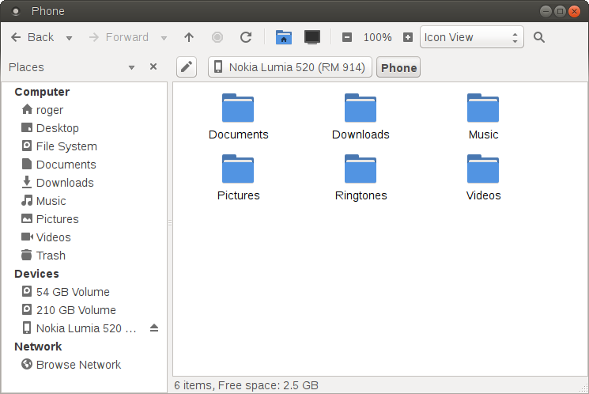Close the Places side pane
The image size is (589, 394).
click(153, 66)
